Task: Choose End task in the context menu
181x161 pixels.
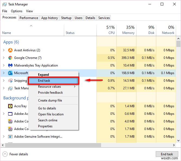Action: pos(54,81)
